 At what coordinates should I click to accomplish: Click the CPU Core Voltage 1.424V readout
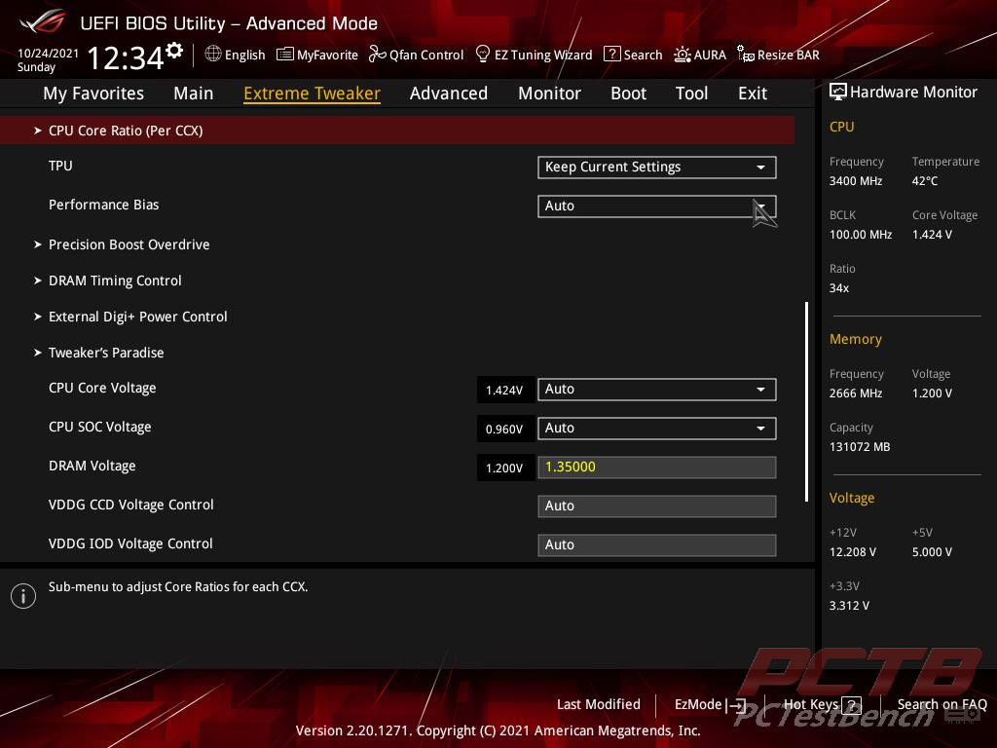(504, 390)
